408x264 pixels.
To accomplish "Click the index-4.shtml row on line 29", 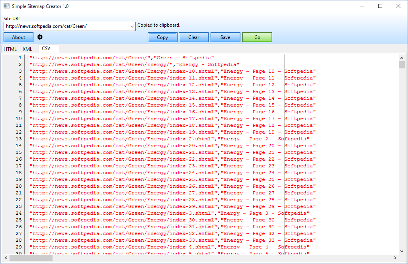I will [170, 247].
